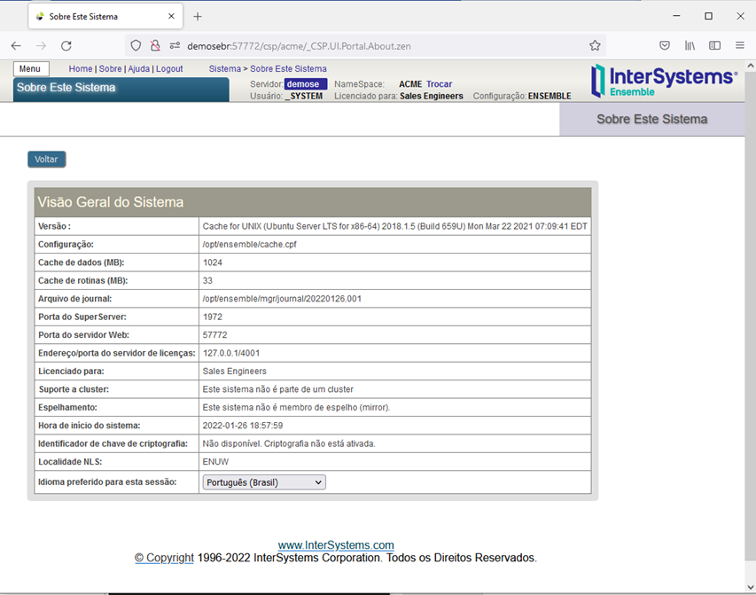Click Sobre Este Sistema breadcrumb link
The image size is (756, 595).
point(288,69)
